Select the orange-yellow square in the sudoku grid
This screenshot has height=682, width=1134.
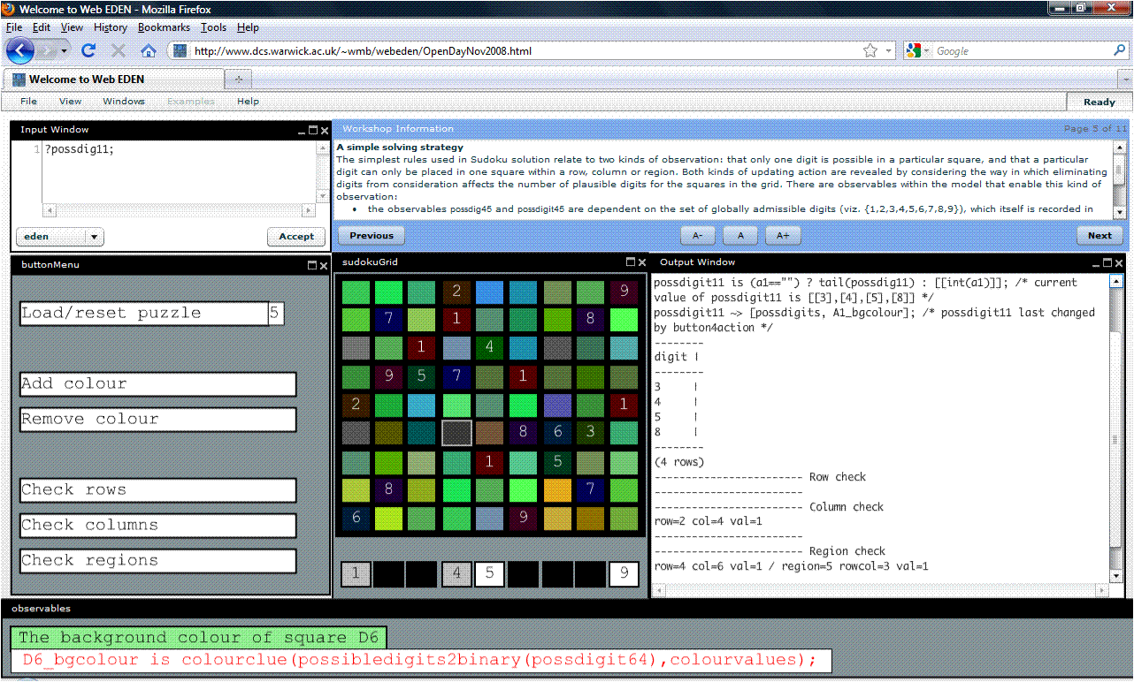coord(557,489)
